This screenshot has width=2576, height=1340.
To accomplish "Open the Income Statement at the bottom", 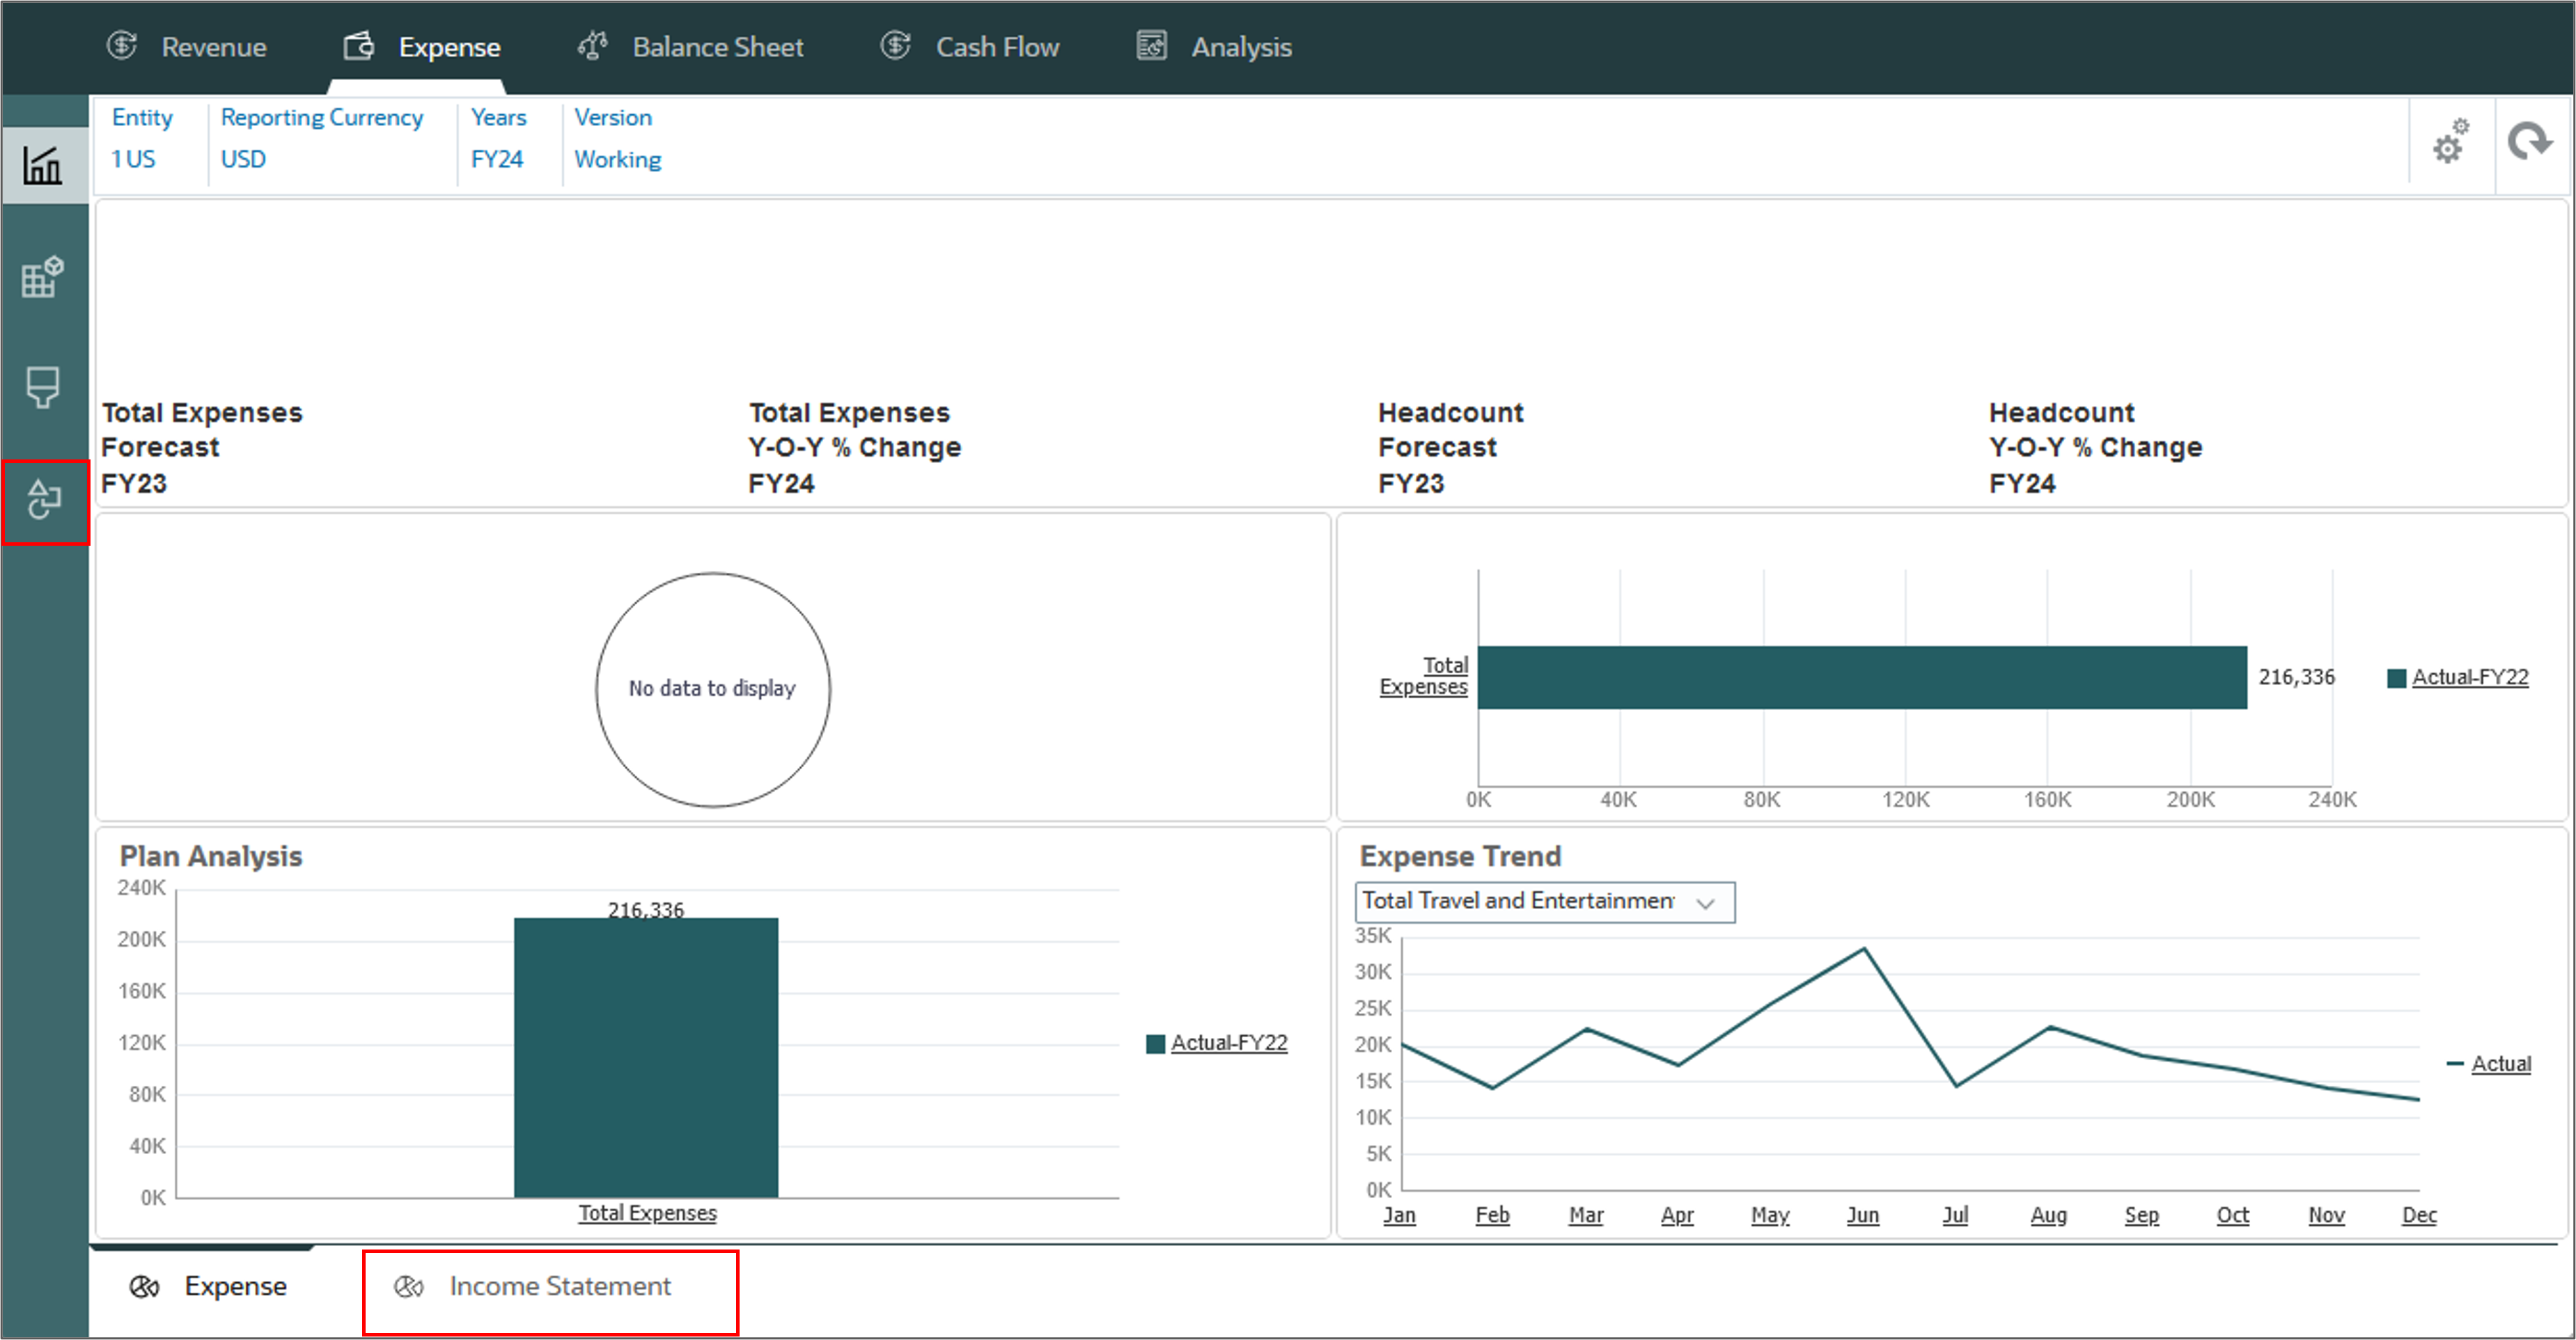I will pyautogui.click(x=560, y=1286).
